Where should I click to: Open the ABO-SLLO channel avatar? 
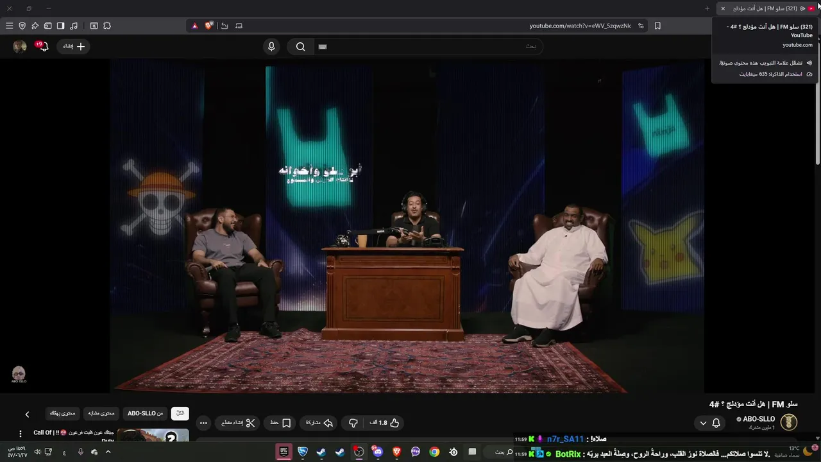coord(788,422)
